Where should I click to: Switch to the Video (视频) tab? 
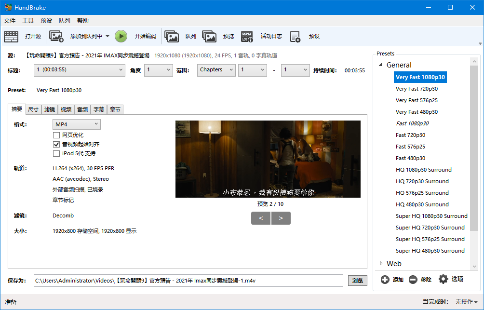(66, 109)
